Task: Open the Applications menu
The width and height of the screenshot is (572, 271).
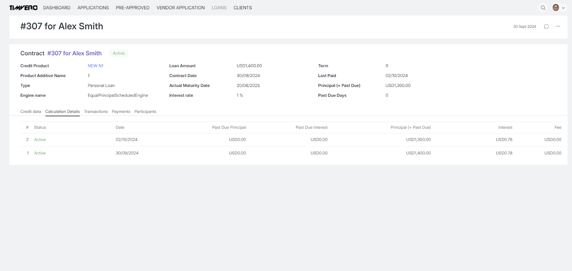Action: click(93, 8)
